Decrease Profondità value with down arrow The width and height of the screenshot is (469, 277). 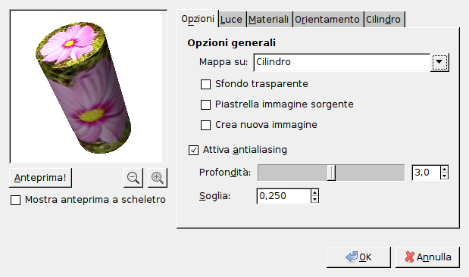[x=445, y=176]
